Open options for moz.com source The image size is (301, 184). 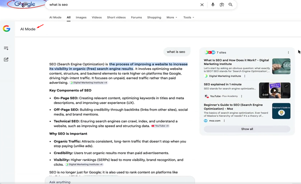[x=224, y=121]
